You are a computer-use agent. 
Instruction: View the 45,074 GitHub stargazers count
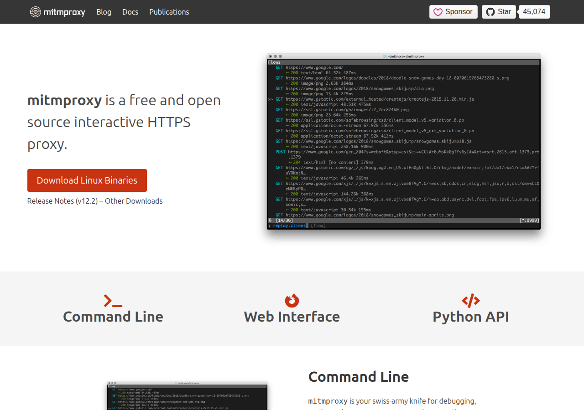534,12
